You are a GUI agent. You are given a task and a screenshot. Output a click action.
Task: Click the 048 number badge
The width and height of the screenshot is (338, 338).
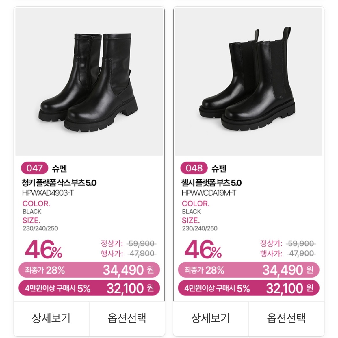coord(194,168)
